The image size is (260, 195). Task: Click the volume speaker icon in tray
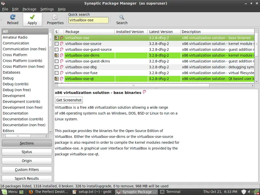250,192
